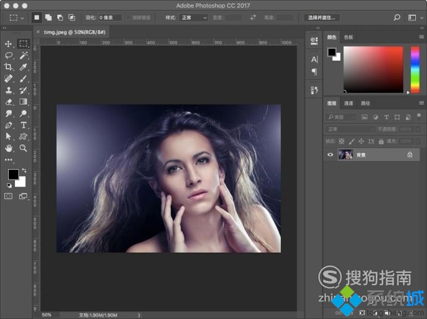Reset default foreground and background colors

(x=9, y=185)
